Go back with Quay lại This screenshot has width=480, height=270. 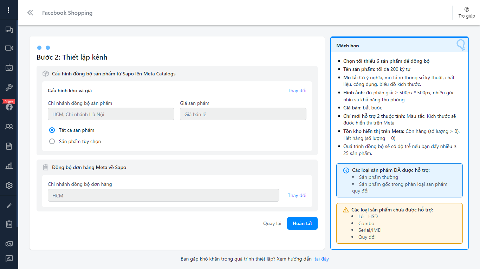(272, 223)
